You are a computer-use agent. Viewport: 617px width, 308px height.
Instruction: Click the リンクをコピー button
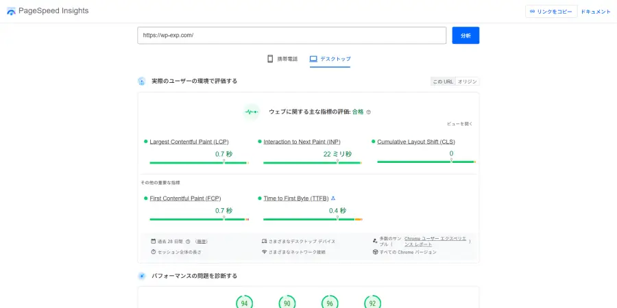click(x=551, y=12)
